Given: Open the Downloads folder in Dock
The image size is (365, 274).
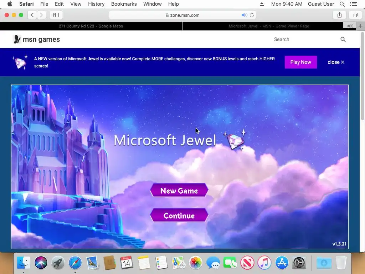Looking at the screenshot, I should tap(324, 263).
